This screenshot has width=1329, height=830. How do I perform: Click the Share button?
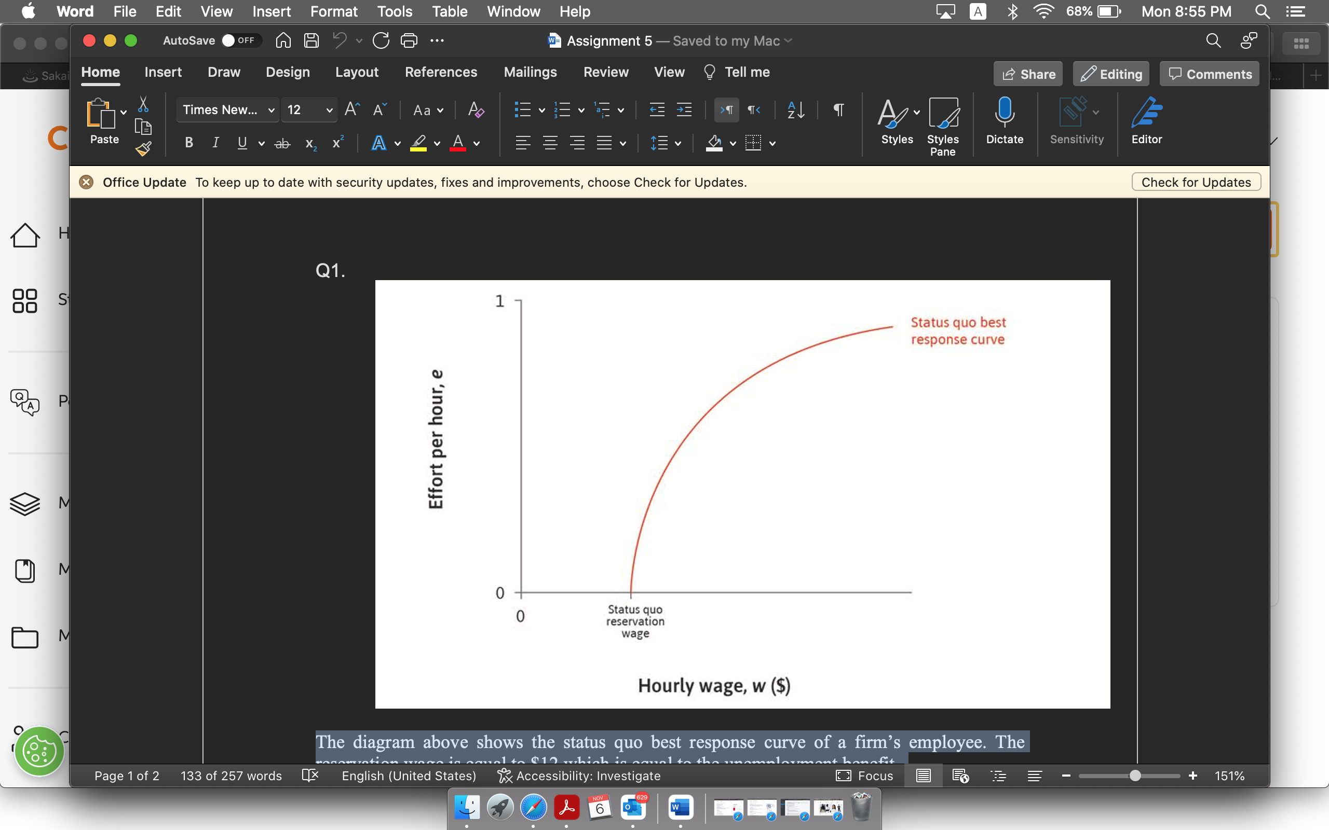[1027, 74]
